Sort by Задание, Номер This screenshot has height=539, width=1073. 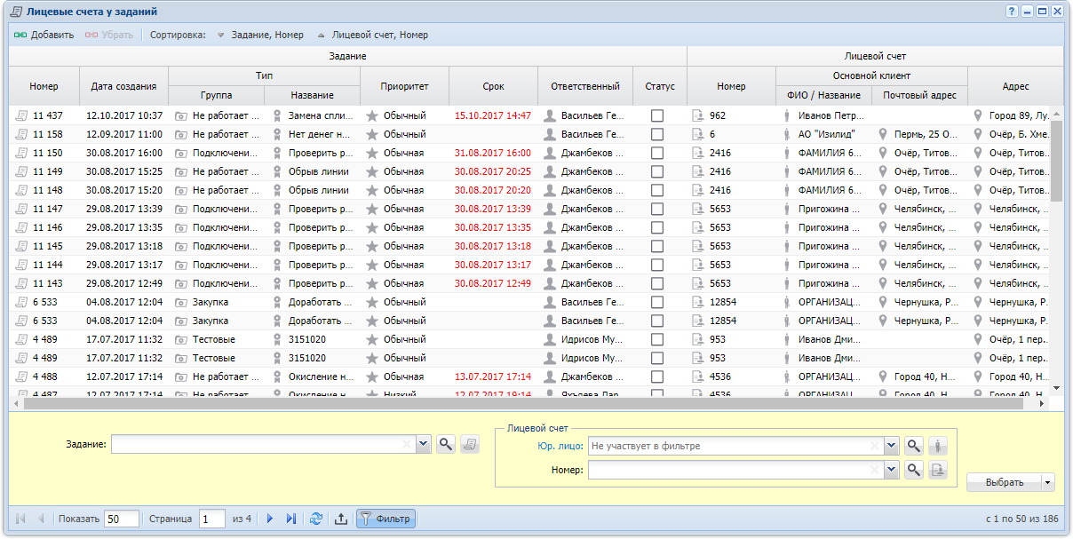click(x=260, y=36)
